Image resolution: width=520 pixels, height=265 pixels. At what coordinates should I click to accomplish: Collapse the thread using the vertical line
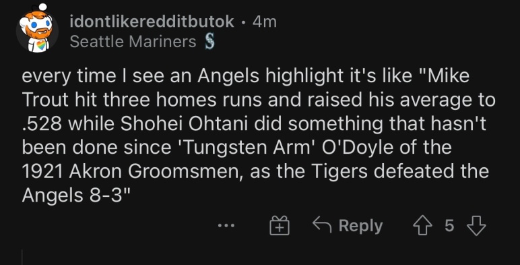(x=22, y=258)
